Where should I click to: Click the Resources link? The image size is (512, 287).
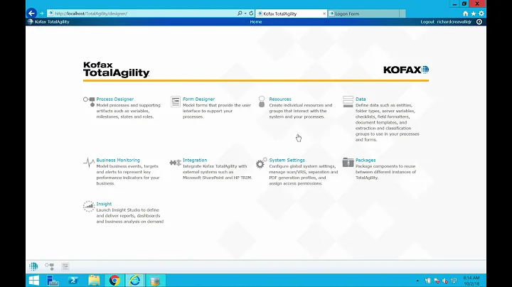click(x=280, y=99)
